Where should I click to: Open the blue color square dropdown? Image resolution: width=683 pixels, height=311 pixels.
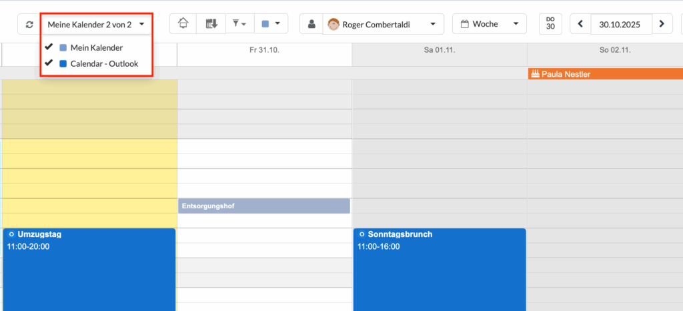271,24
